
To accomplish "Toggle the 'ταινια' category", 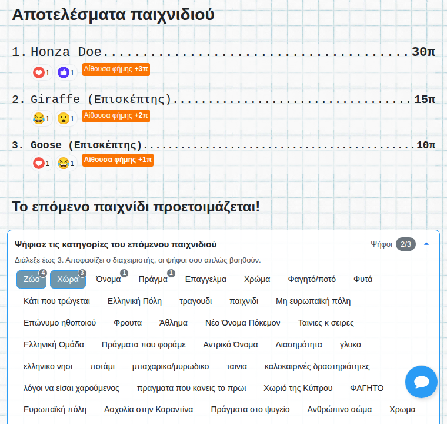I will click(236, 366).
